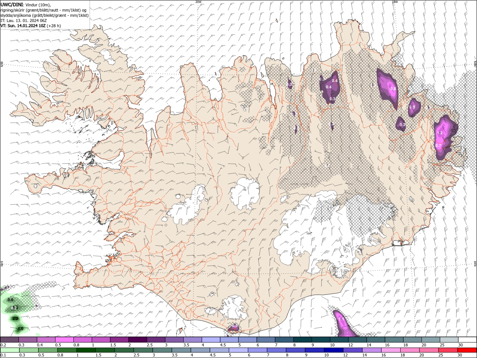Pick the 8 dark teal swatch, top scale
Screen dimensions: 477x358
pyautogui.click(x=302, y=340)
